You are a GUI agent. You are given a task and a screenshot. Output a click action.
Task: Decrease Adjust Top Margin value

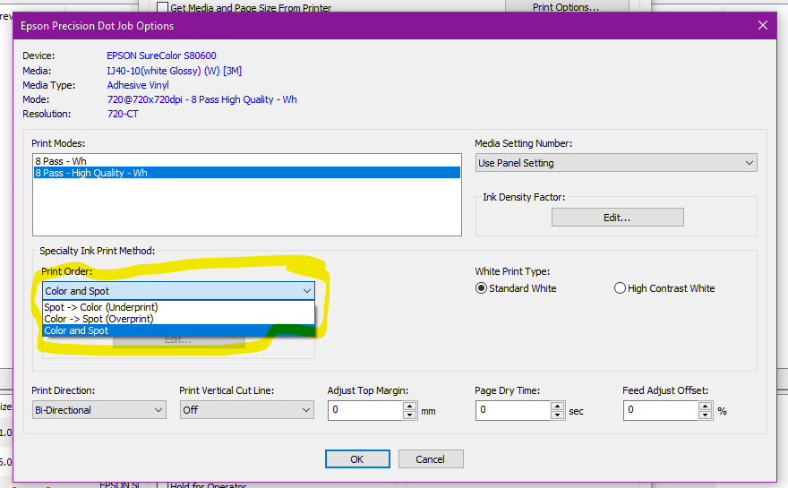click(410, 415)
